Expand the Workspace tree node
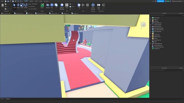 pyautogui.click(x=151, y=18)
